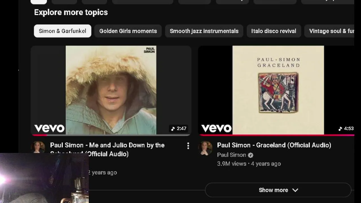The width and height of the screenshot is (361, 203).
Task: Click the Vevo logo on Me and Julio thumbnail
Action: (x=49, y=129)
